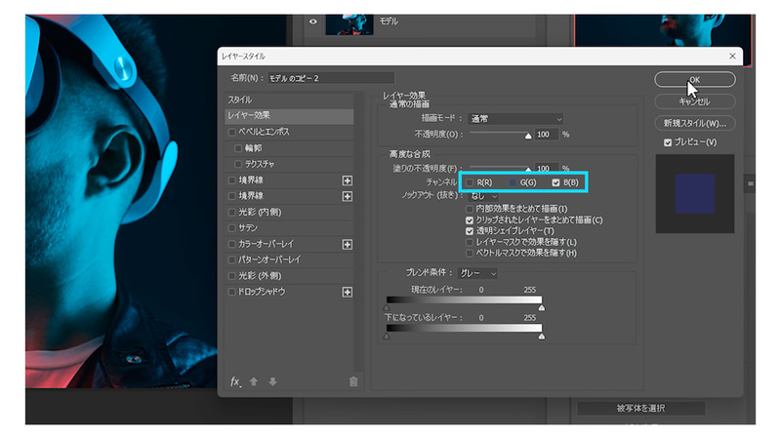The width and height of the screenshot is (781, 439).
Task: Click OK in Layer Style dialog
Action: pyautogui.click(x=694, y=80)
